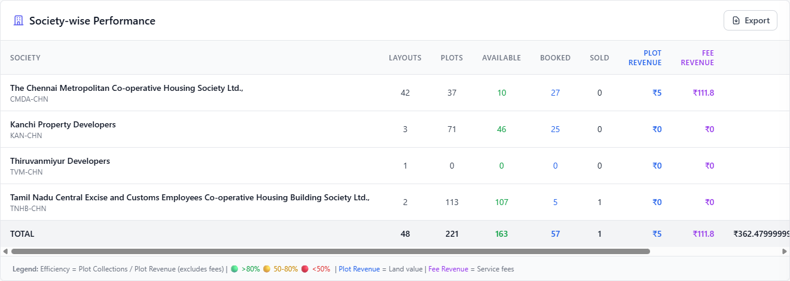The image size is (790, 281).
Task: Click the horizontal scrollbar thumb
Action: (x=330, y=252)
